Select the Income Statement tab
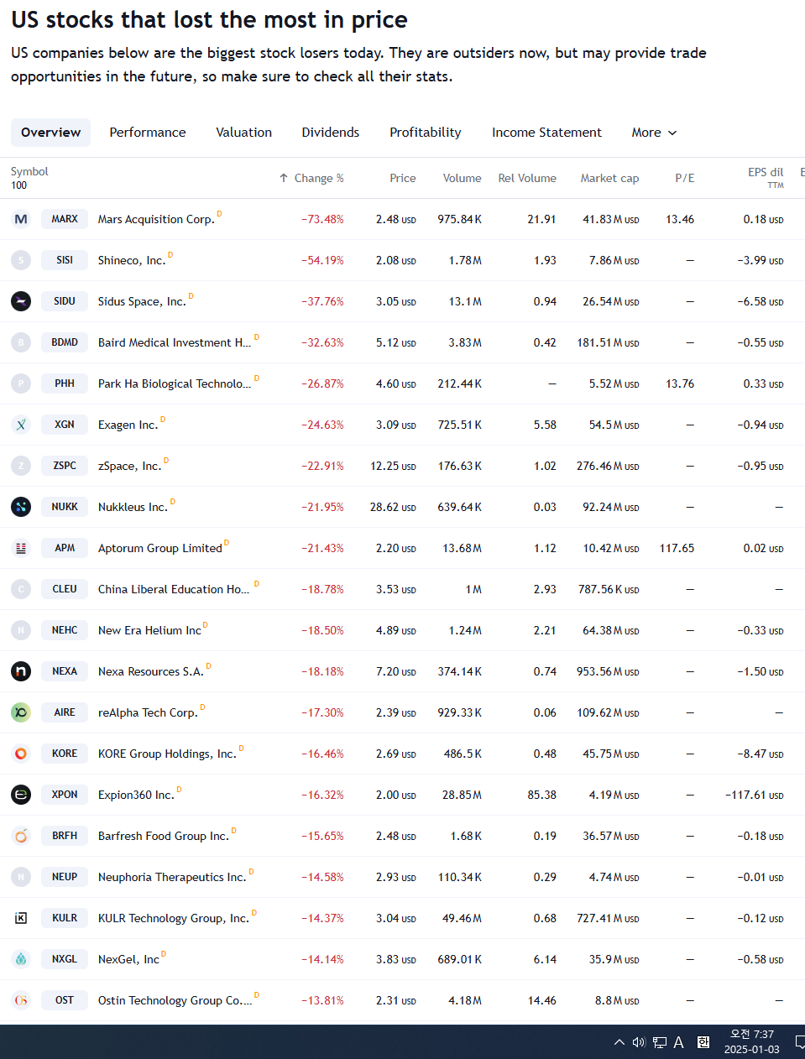Image resolution: width=805 pixels, height=1059 pixels. 546,133
